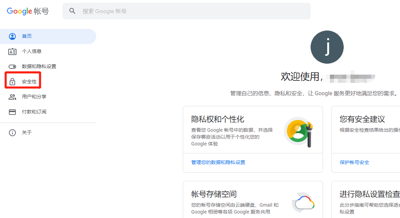
Task: Click the 安全性 lock icon
Action: coord(12,82)
